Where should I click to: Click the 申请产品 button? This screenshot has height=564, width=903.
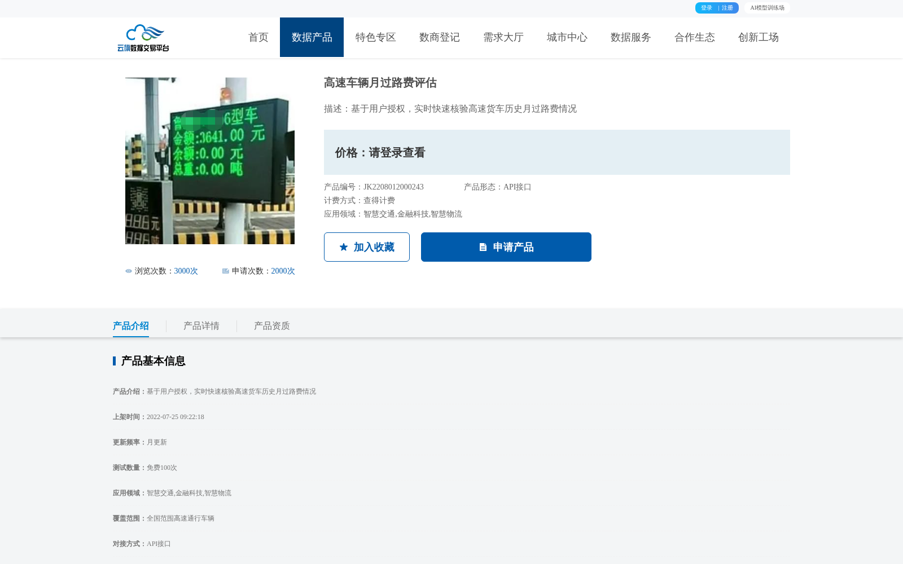506,247
